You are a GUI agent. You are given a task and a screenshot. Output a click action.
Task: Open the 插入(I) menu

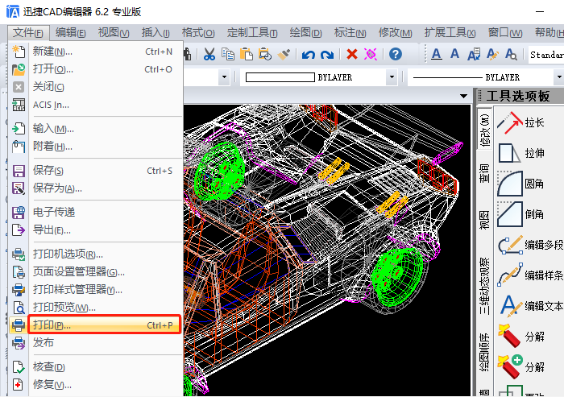156,33
